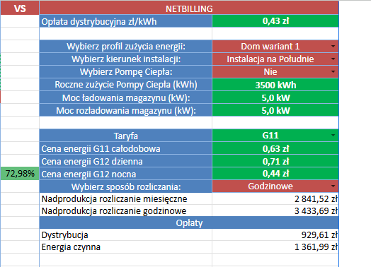
Task: Open the energy profile dropdown arrow (Dom wariant 1)
Action: (x=333, y=47)
